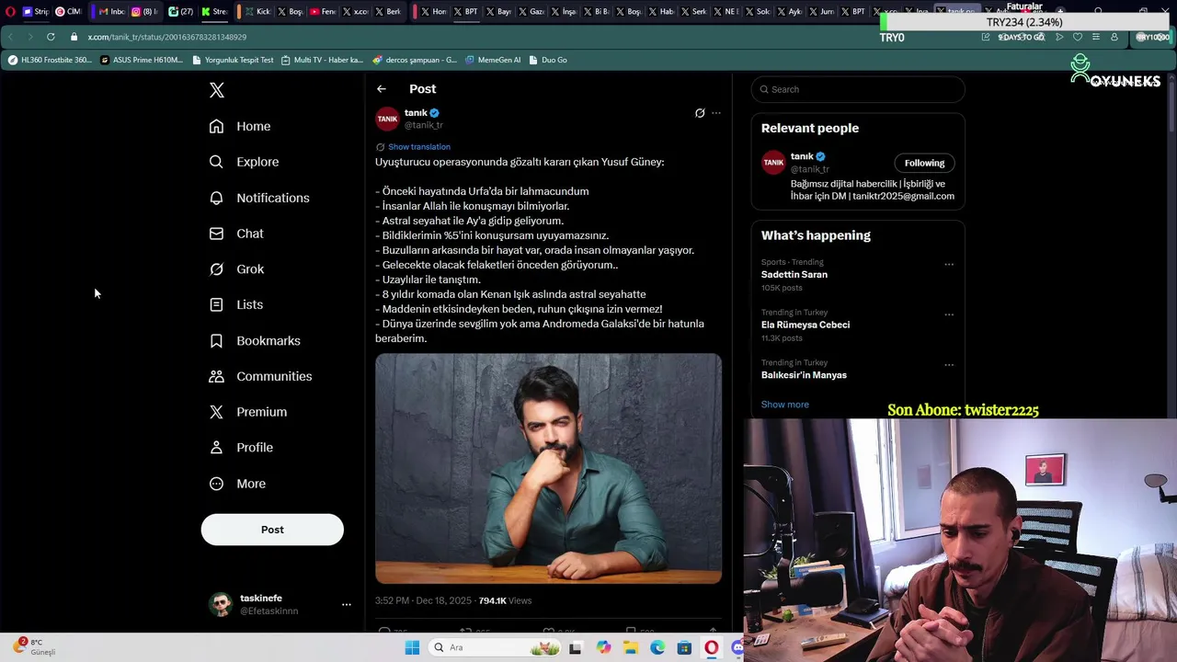Click the browser back arrow

(x=10, y=37)
